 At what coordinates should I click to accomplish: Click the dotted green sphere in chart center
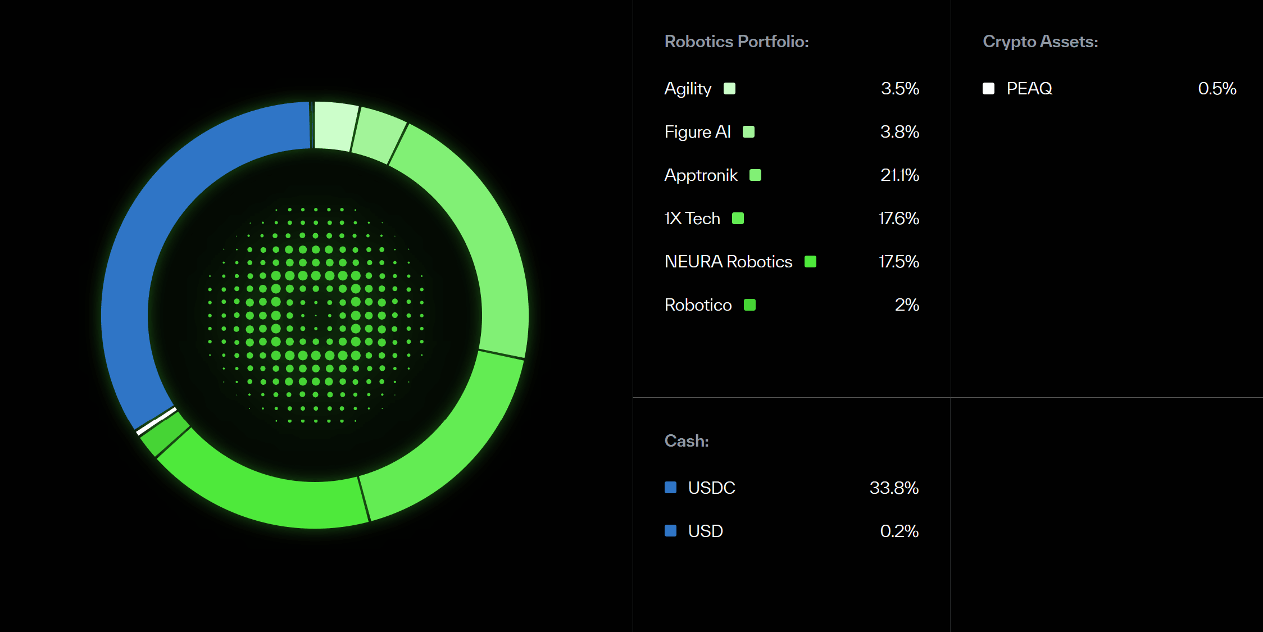tap(315, 315)
